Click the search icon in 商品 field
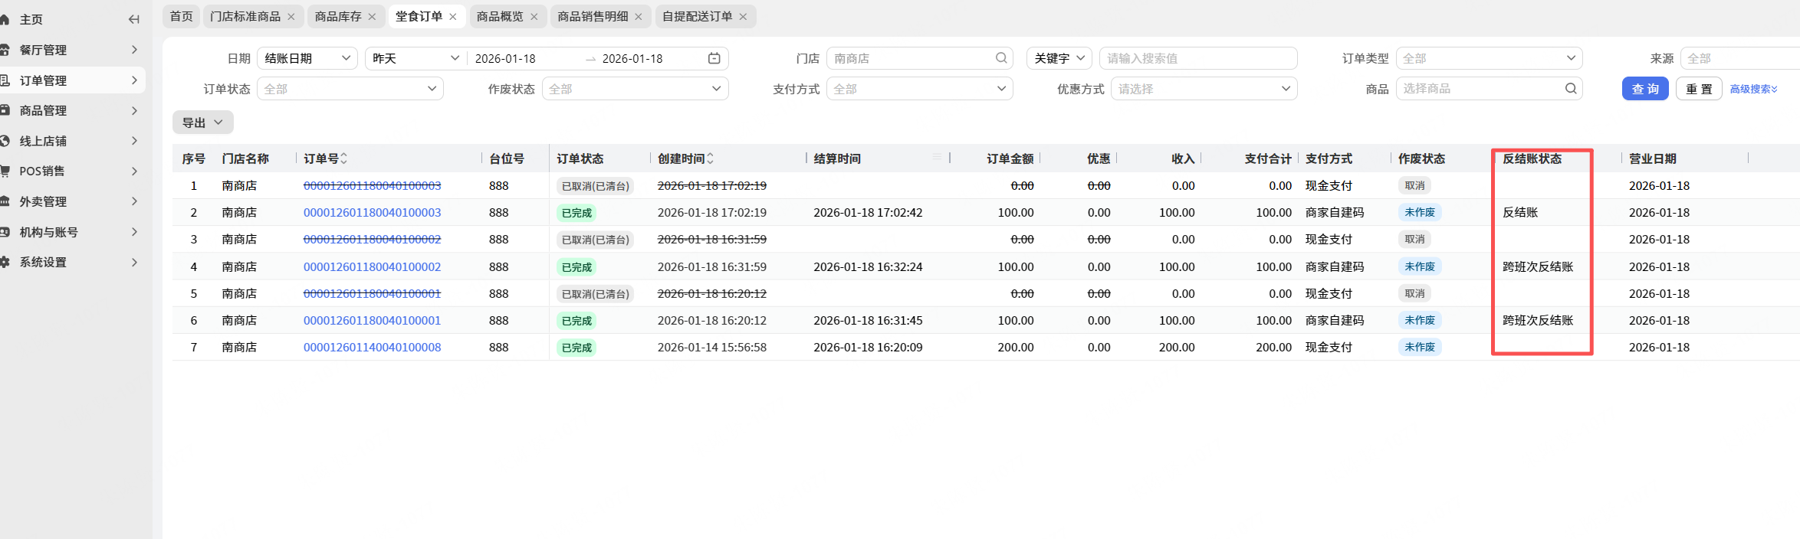The height and width of the screenshot is (539, 1800). (x=1571, y=89)
